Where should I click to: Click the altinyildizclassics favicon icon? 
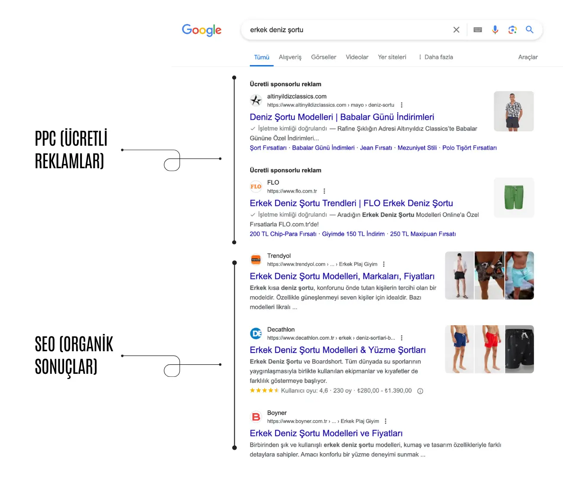tap(256, 100)
